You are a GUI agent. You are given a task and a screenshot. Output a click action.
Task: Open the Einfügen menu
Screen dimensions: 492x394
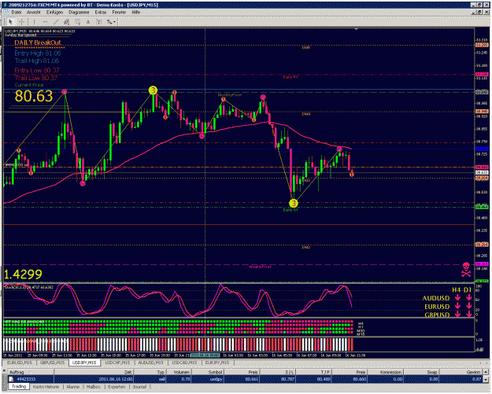click(x=54, y=13)
